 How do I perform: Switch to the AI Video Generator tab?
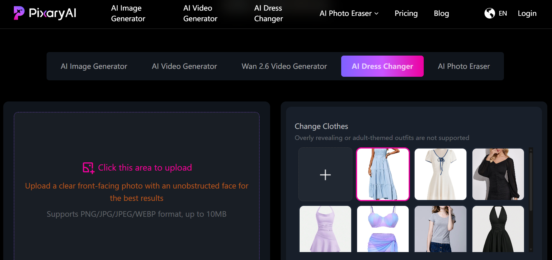pyautogui.click(x=184, y=66)
